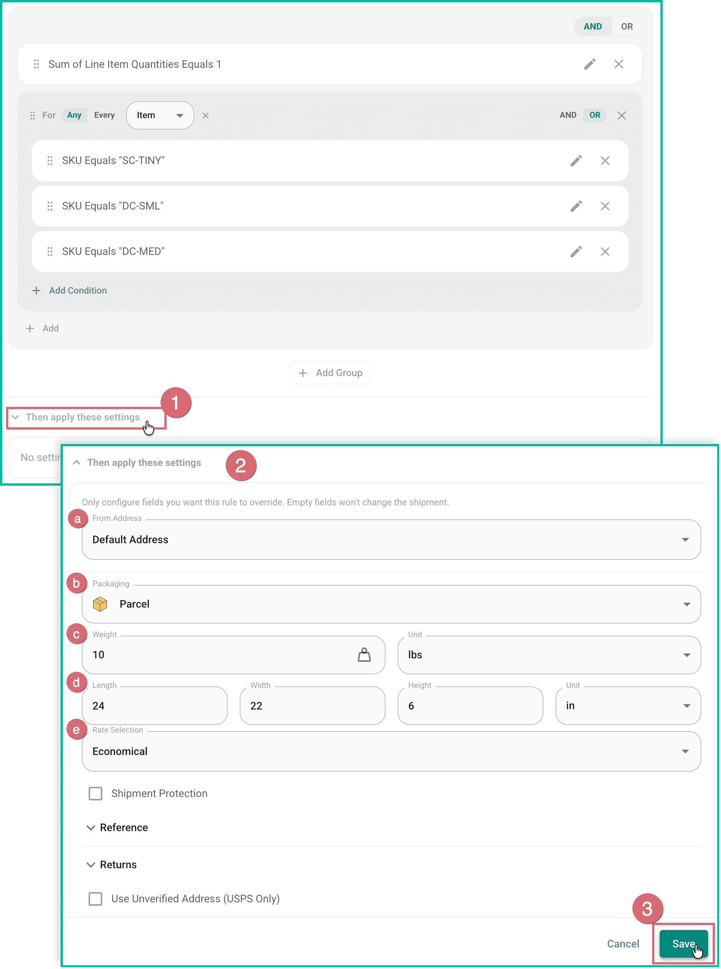Collapse the open Then apply these settings panel
The image size is (721, 969).
coord(137,463)
